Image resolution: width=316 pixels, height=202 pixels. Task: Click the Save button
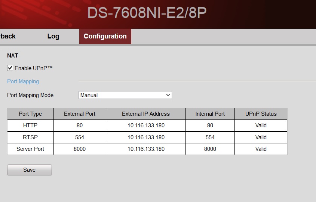pyautogui.click(x=30, y=170)
